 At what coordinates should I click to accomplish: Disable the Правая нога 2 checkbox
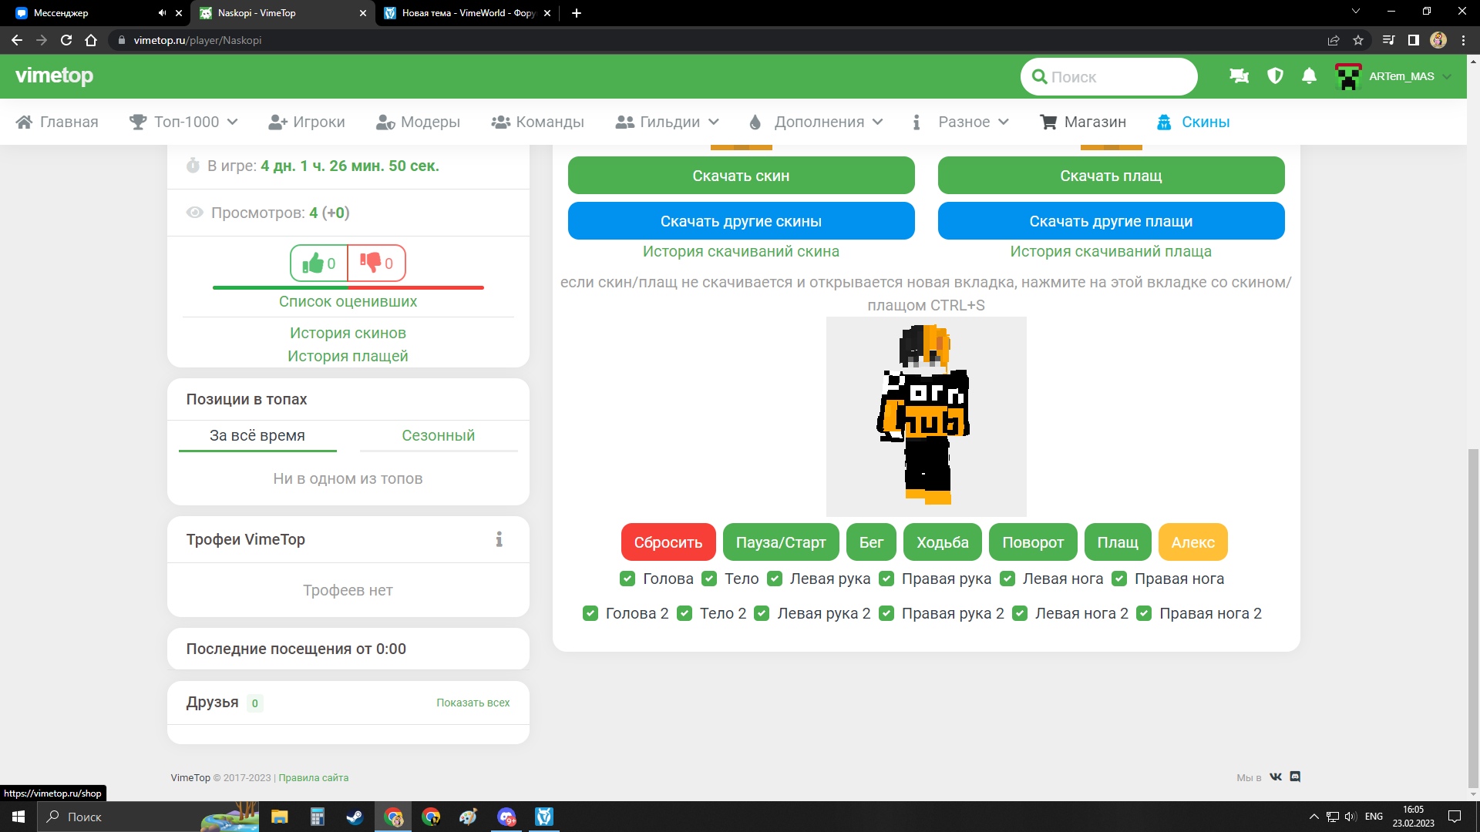point(1144,613)
